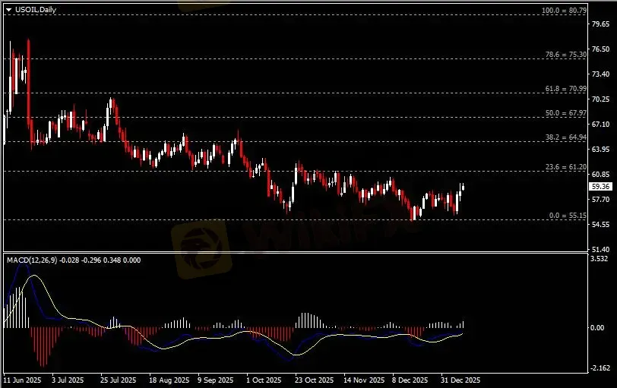This screenshot has width=617, height=388.
Task: Click the current price tag 59.36
Action: coord(600,187)
